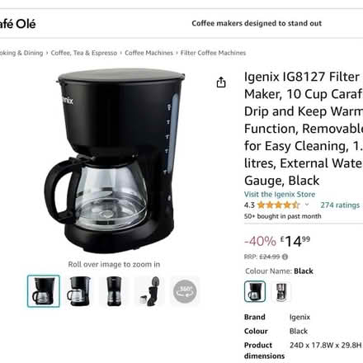The width and height of the screenshot is (363, 363).
Task: Click the Café Olé brand logo
Action: [17, 24]
